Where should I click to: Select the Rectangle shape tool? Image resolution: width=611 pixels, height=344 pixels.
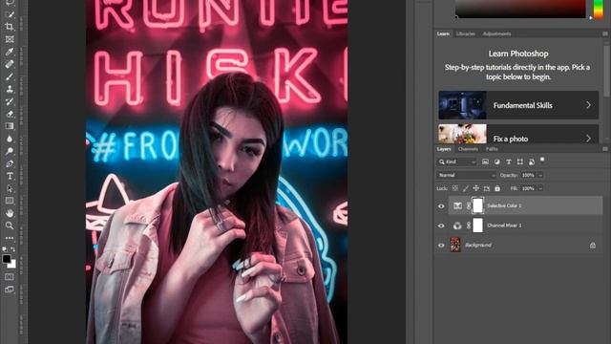[10, 201]
